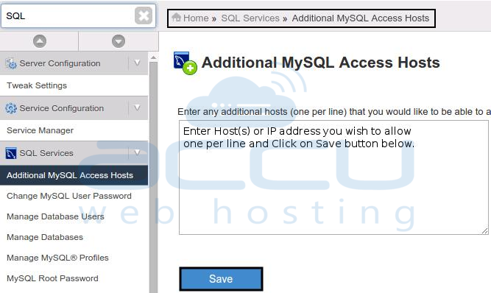Click the Home house icon in breadcrumb
The width and height of the screenshot is (491, 293).
(x=177, y=18)
